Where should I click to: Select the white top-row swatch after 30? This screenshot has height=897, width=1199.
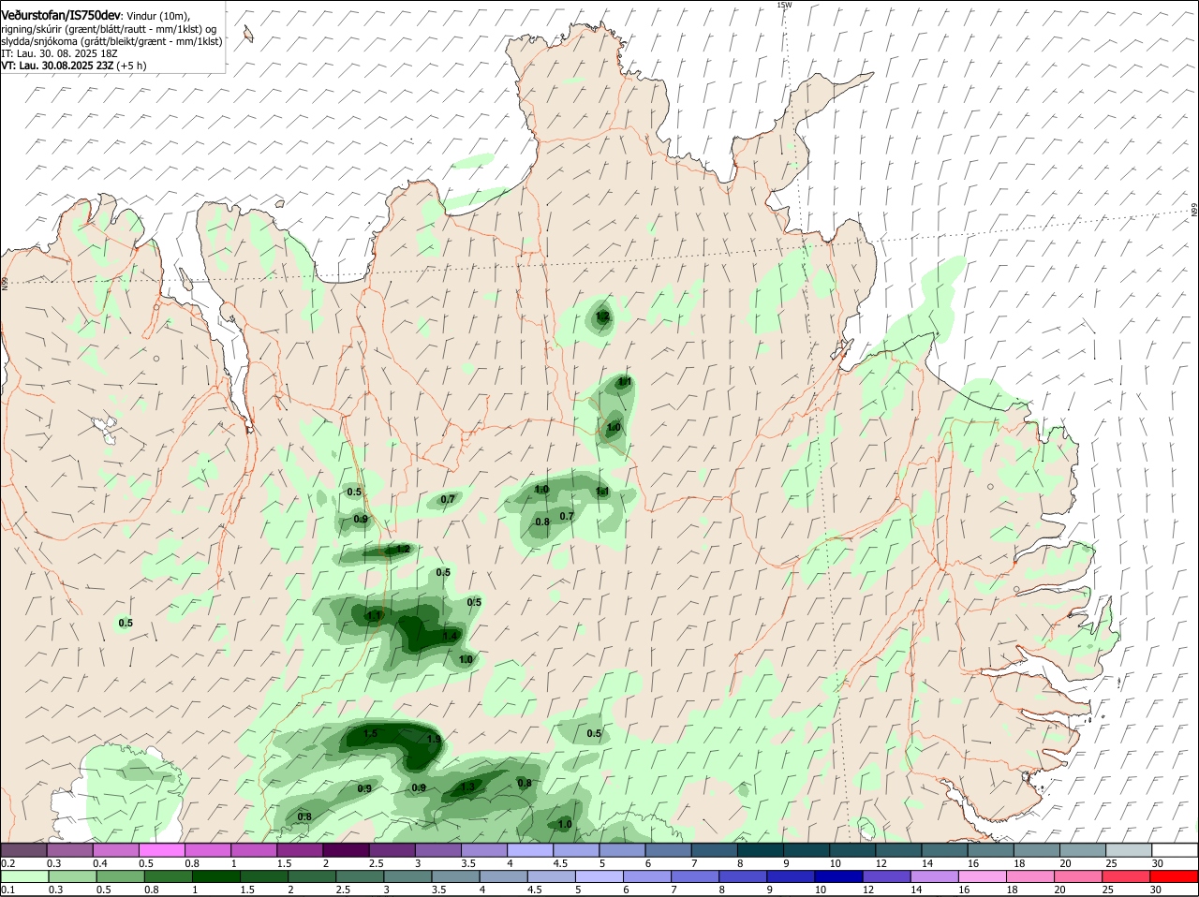1176,850
